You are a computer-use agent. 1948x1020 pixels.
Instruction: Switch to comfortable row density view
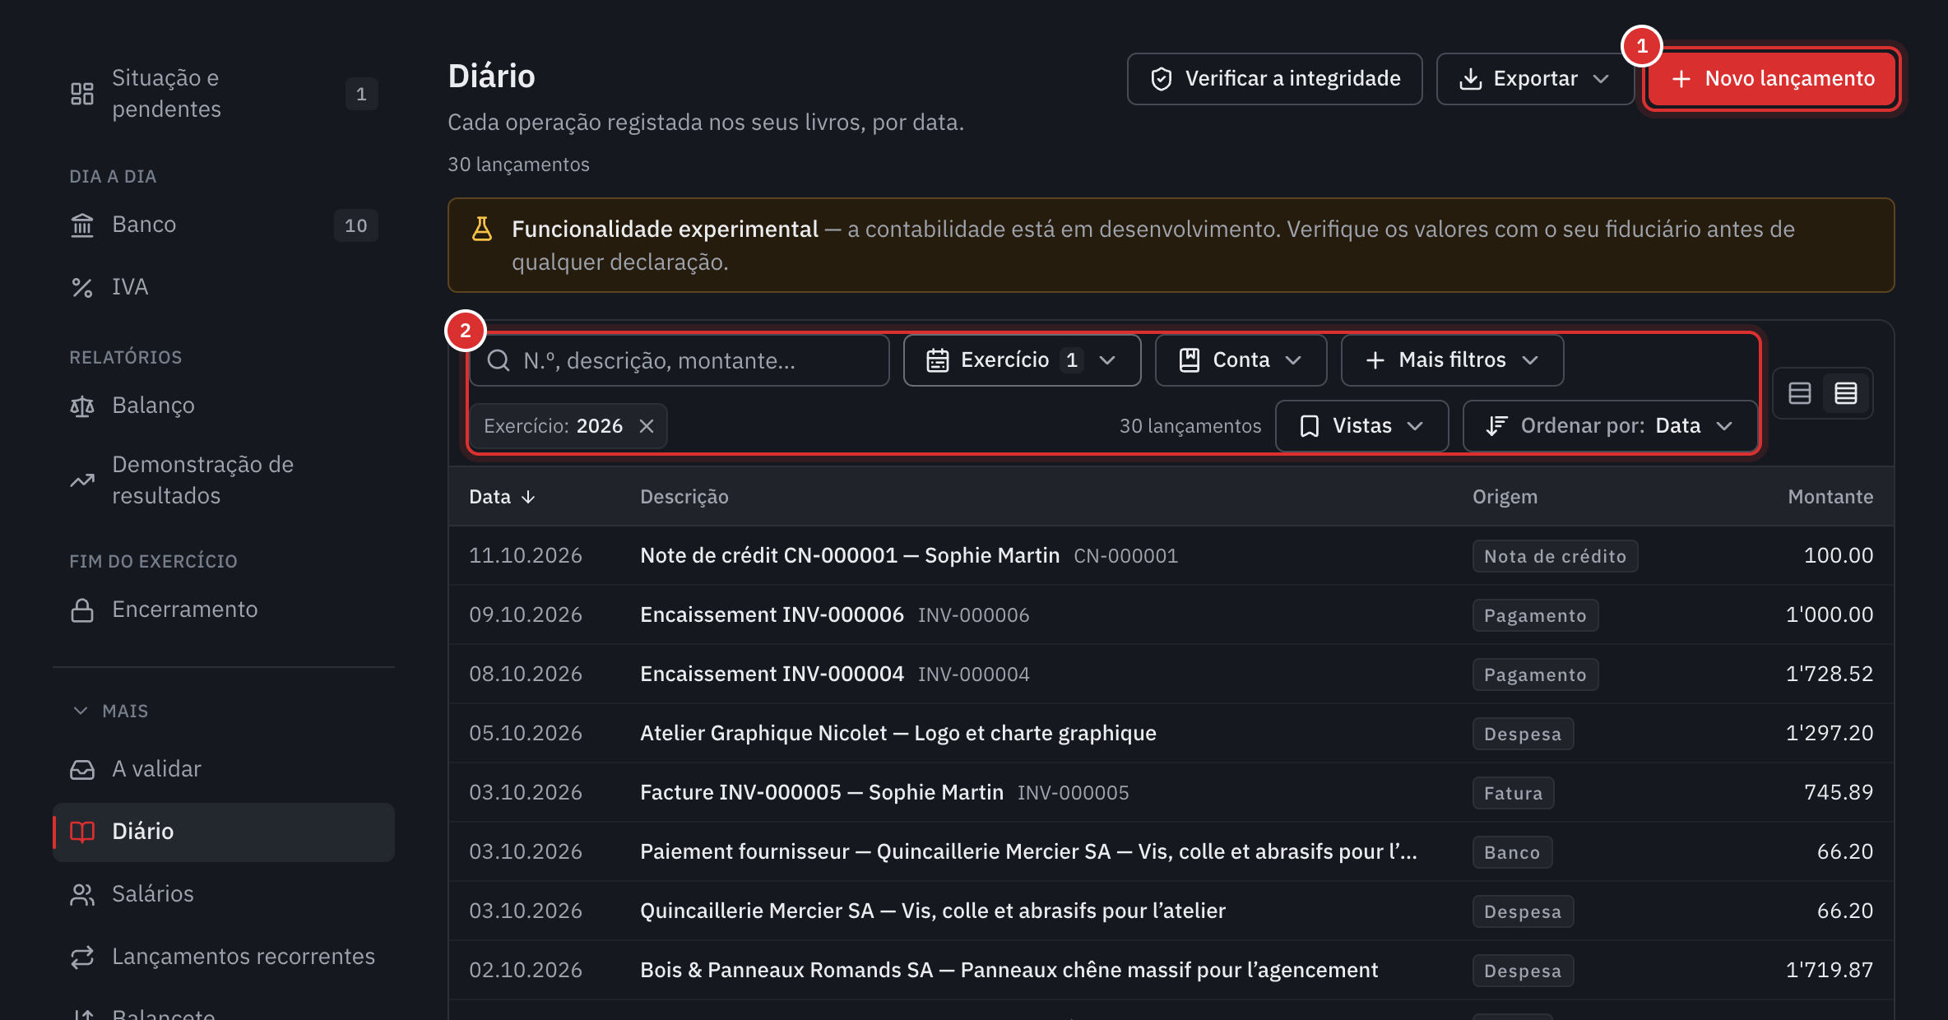tap(1800, 393)
